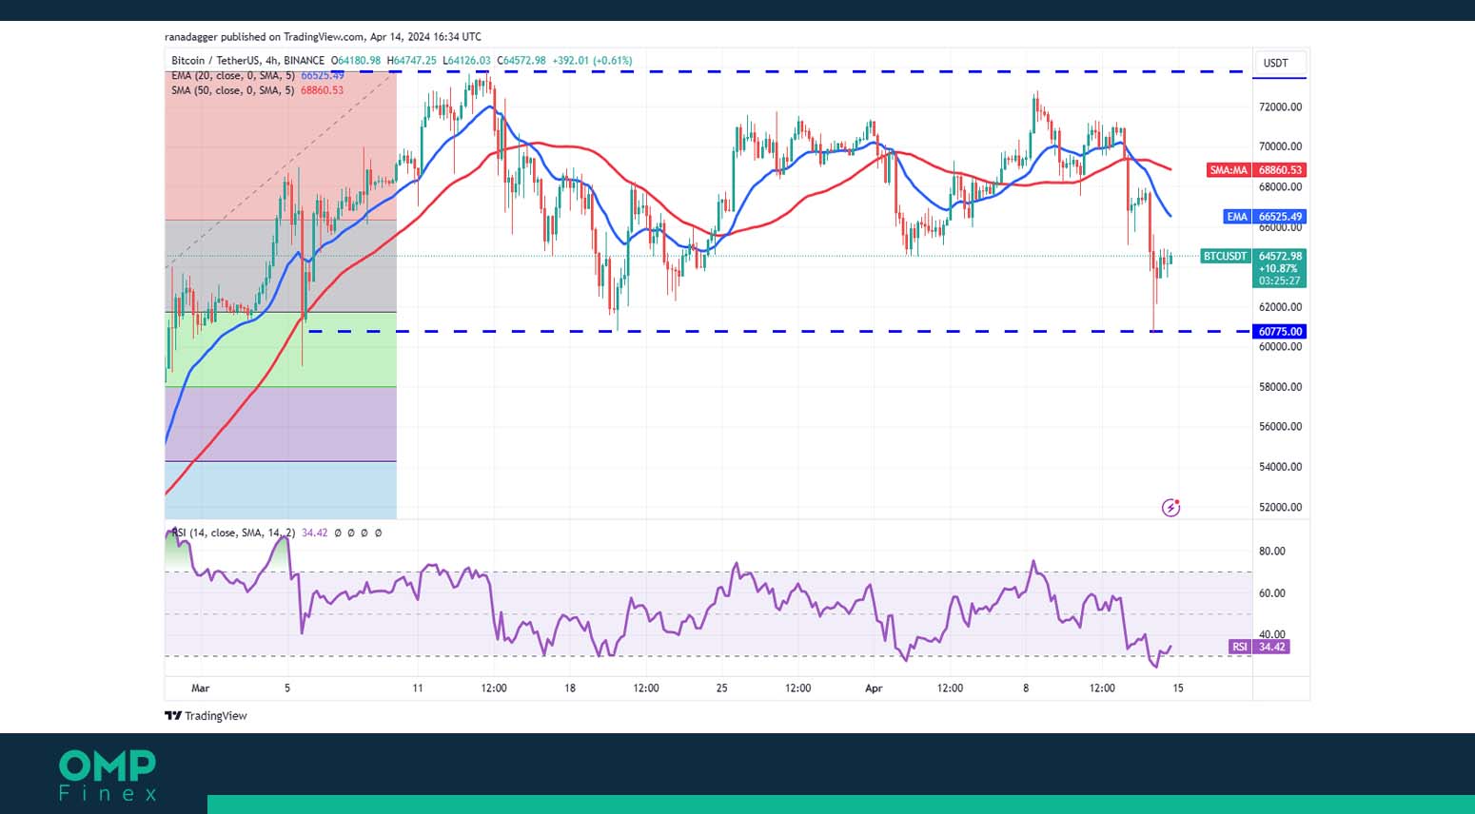Click the 25 date label on the time axis

tap(721, 688)
